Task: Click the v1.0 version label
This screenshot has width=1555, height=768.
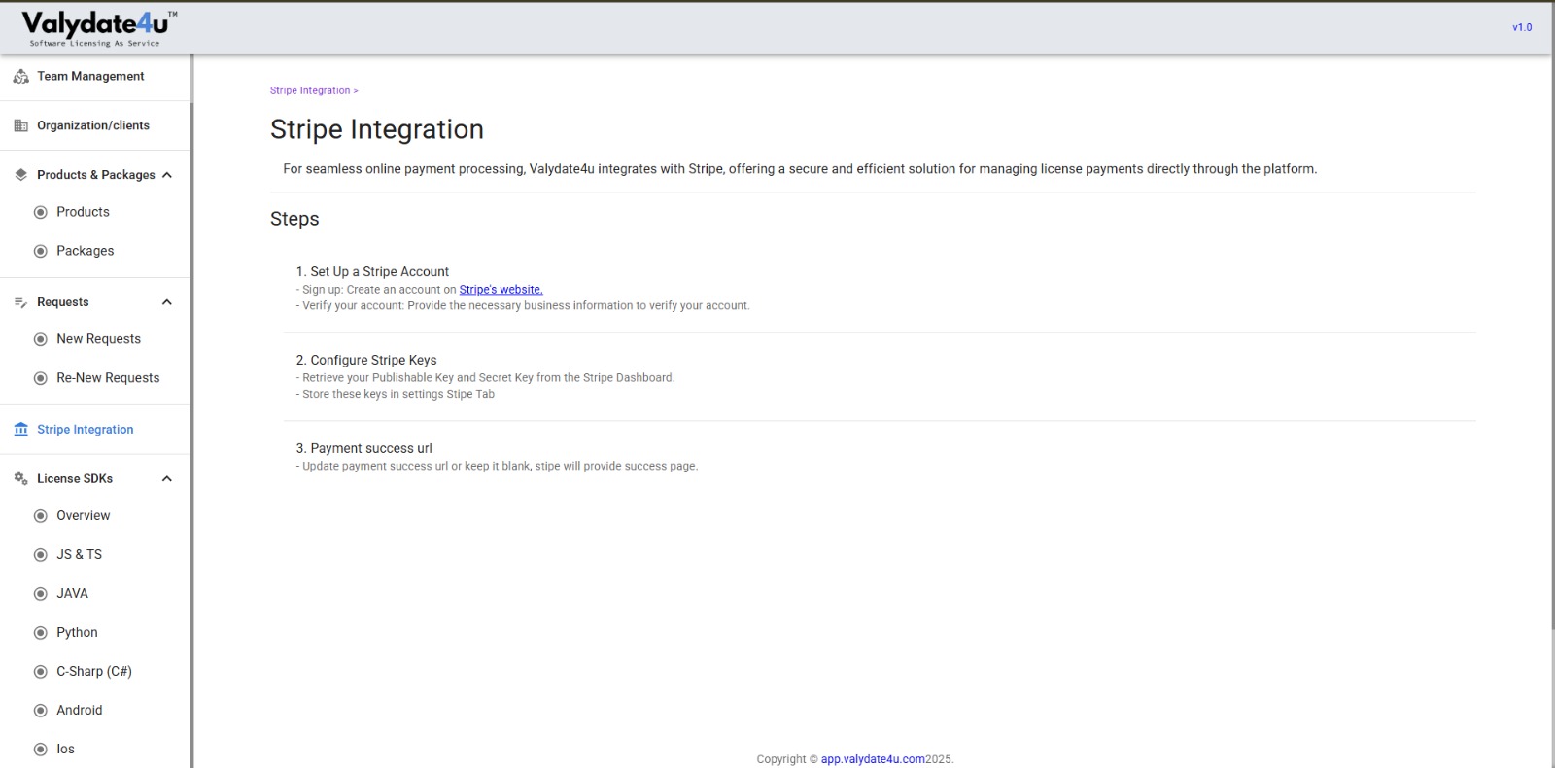Action: tap(1522, 27)
